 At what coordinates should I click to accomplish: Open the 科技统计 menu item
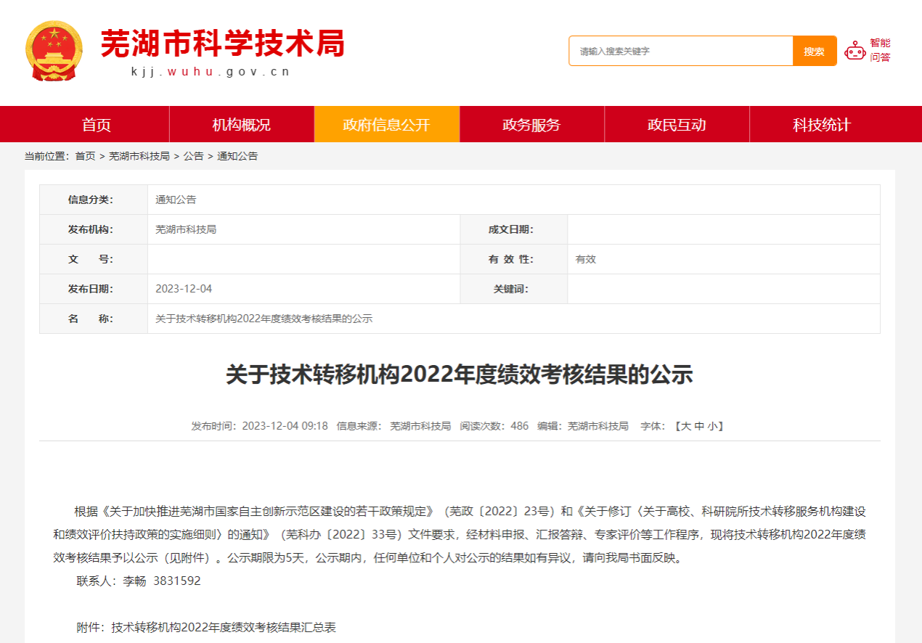point(822,125)
